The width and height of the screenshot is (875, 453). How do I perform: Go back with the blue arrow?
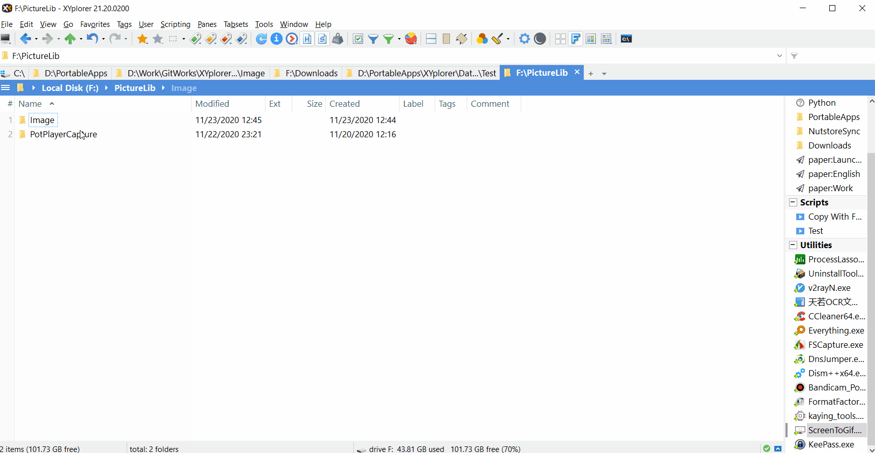pyautogui.click(x=25, y=39)
